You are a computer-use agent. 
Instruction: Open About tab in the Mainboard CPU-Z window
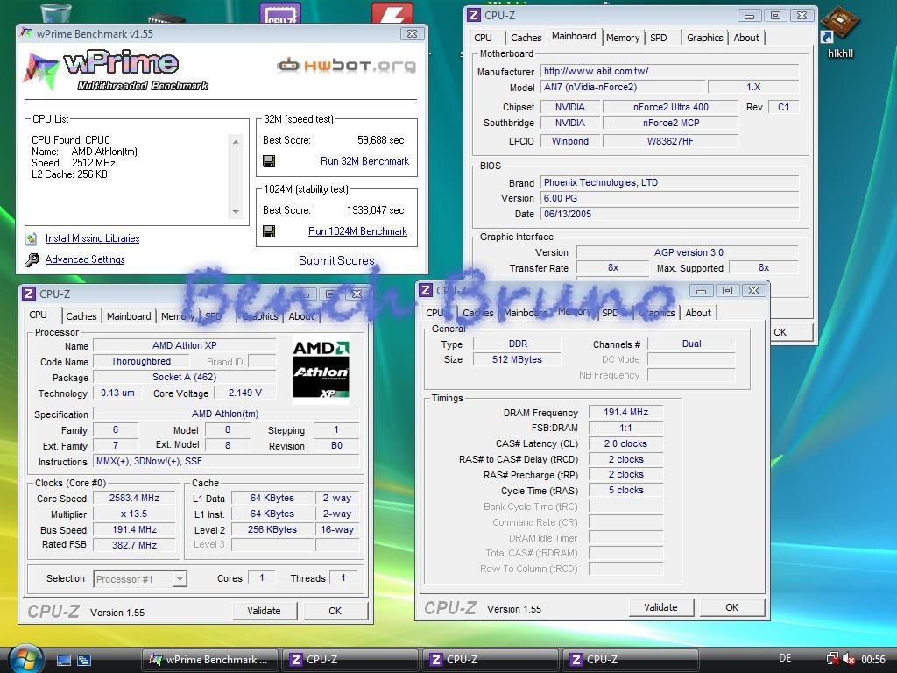click(x=746, y=38)
